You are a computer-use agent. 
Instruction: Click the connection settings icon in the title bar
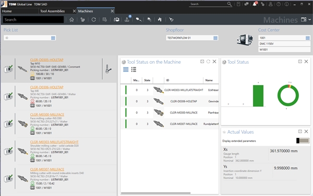[x=262, y=4]
